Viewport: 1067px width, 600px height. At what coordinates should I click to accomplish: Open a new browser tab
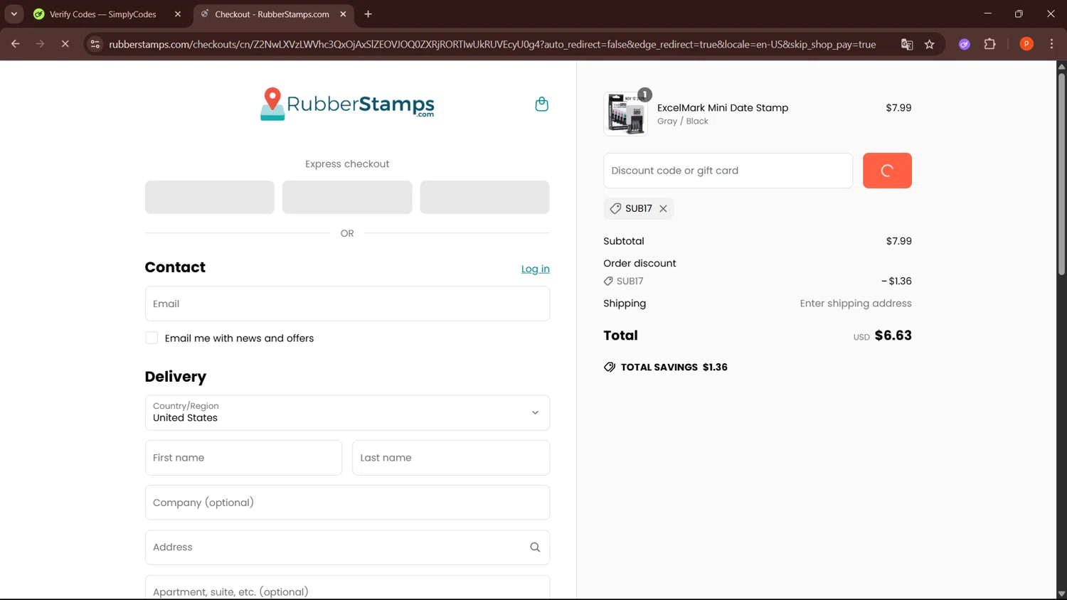coord(368,14)
